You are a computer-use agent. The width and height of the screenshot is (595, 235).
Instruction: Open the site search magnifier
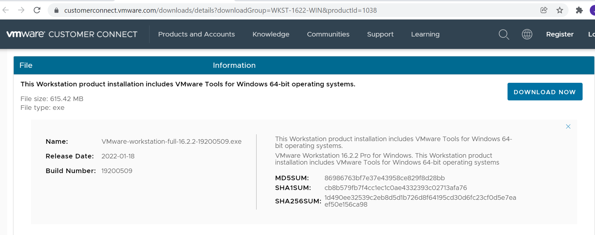coord(504,34)
